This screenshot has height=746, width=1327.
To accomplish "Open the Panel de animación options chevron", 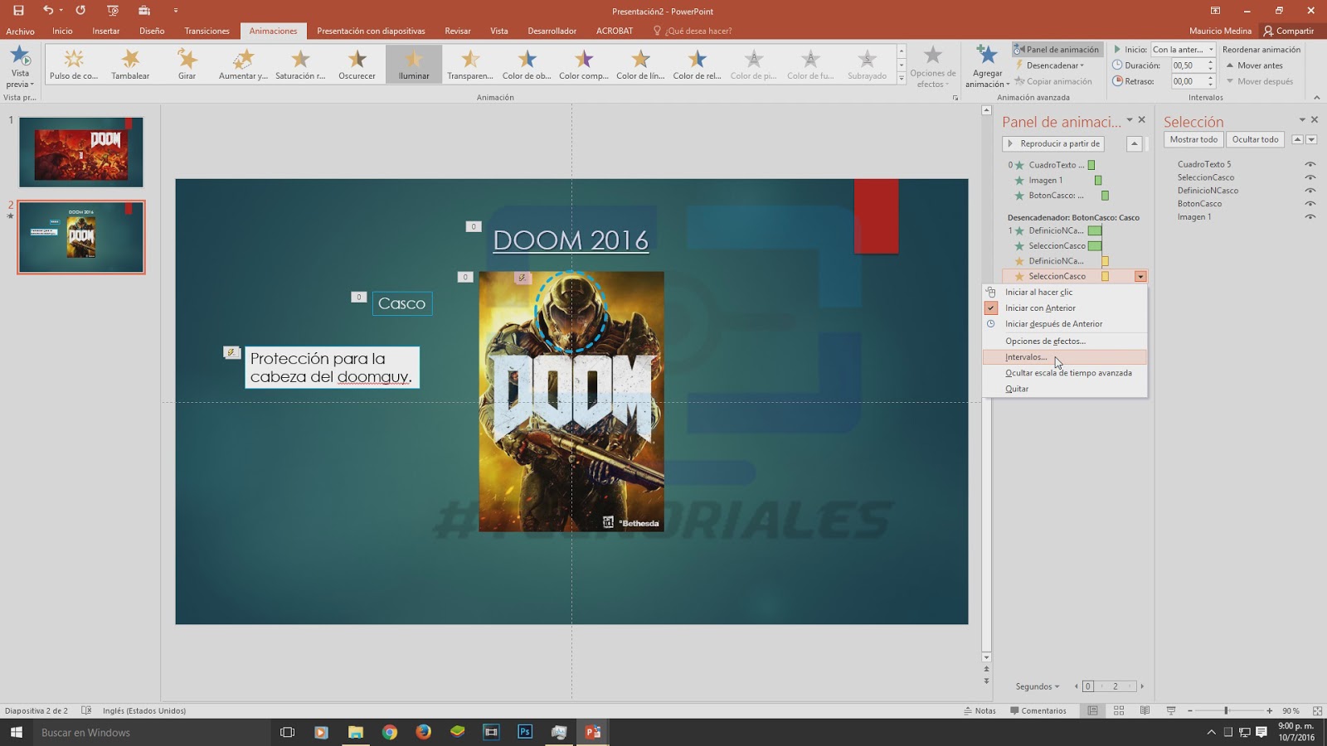I will 1130,121.
